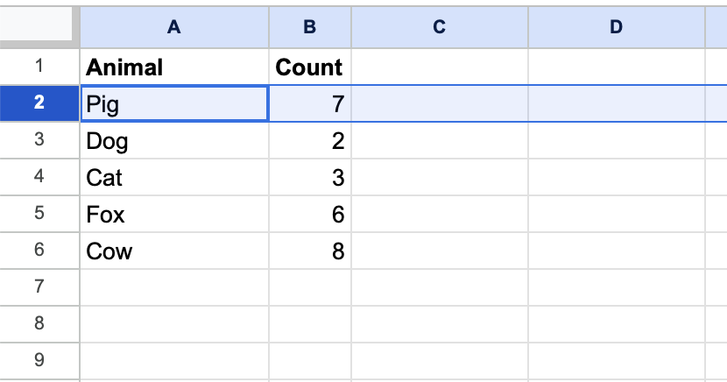Select column B header
The image size is (727, 382).
[309, 27]
